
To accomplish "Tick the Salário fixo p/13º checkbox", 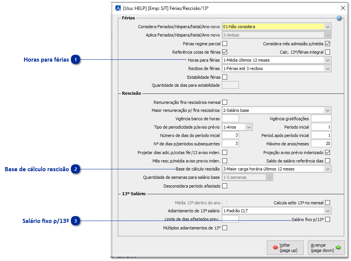I will (x=327, y=220).
